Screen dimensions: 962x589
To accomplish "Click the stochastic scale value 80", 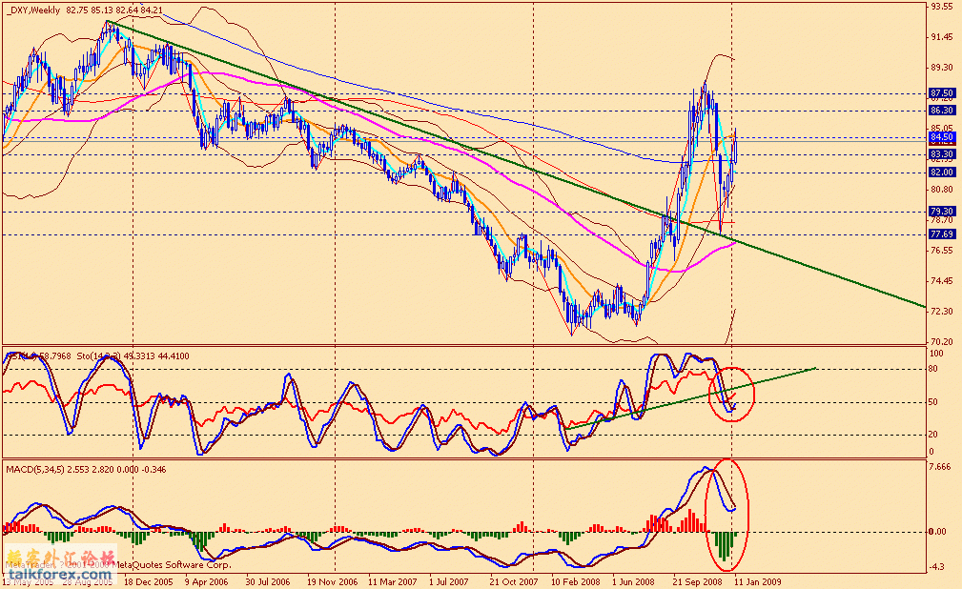I will coord(933,369).
